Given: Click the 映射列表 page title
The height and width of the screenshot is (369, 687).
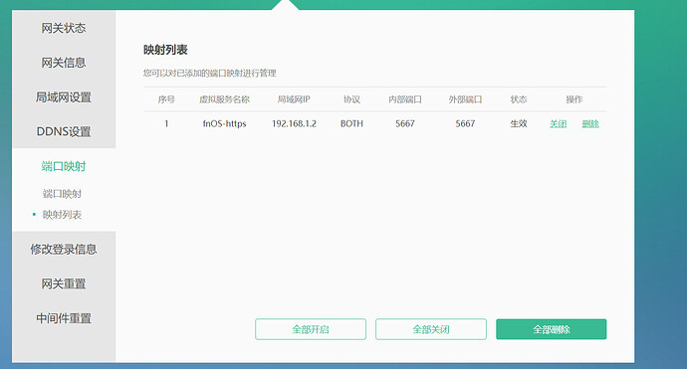Looking at the screenshot, I should click(165, 50).
